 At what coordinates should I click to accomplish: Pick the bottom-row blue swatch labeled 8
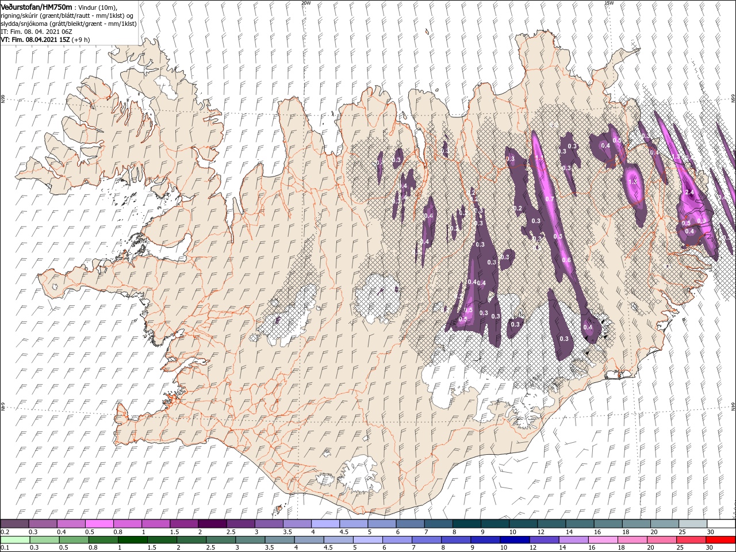(456, 540)
